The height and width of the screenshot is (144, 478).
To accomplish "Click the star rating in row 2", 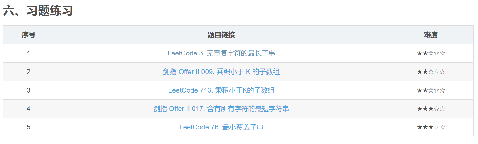I will click(431, 72).
